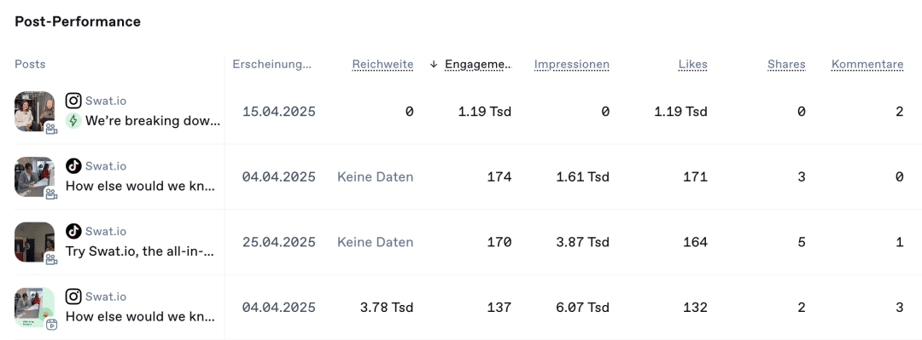Click the reel badge icon on last thumbnail
922x340 pixels.
[x=51, y=324]
